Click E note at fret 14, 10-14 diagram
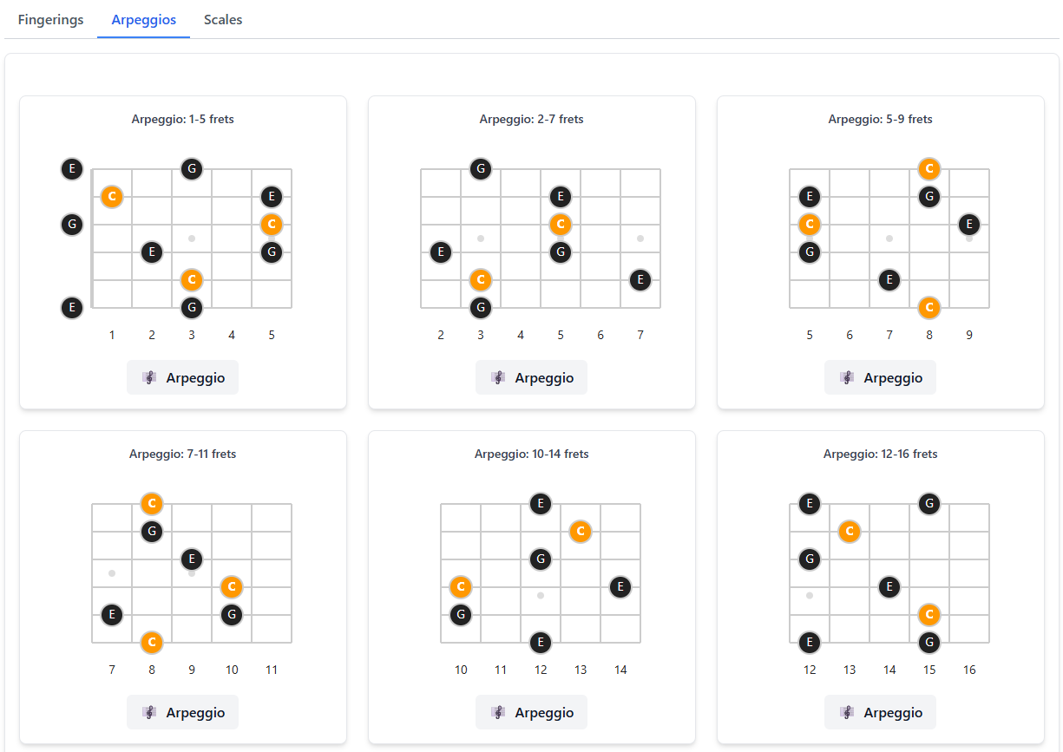1063x752 pixels. [620, 587]
